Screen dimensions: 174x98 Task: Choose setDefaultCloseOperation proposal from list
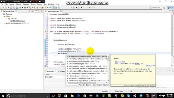click(87, 81)
